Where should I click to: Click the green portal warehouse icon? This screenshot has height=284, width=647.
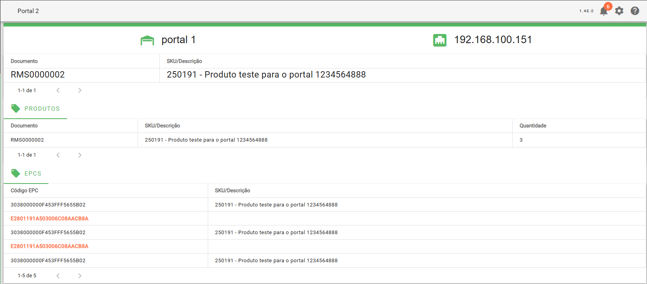tap(147, 40)
